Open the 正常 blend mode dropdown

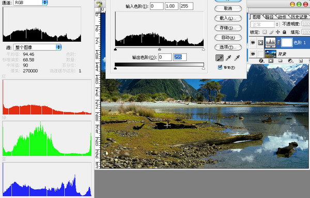coord(265,24)
